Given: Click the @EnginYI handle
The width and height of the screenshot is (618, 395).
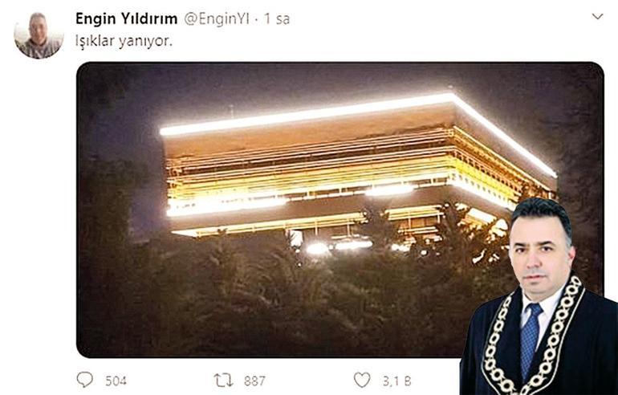Looking at the screenshot, I should pos(217,19).
